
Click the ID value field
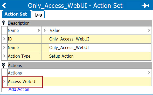[100, 39]
